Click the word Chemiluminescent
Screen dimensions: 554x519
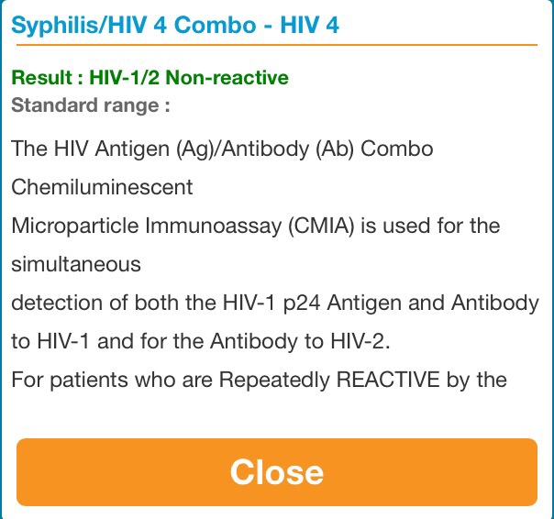tap(102, 187)
